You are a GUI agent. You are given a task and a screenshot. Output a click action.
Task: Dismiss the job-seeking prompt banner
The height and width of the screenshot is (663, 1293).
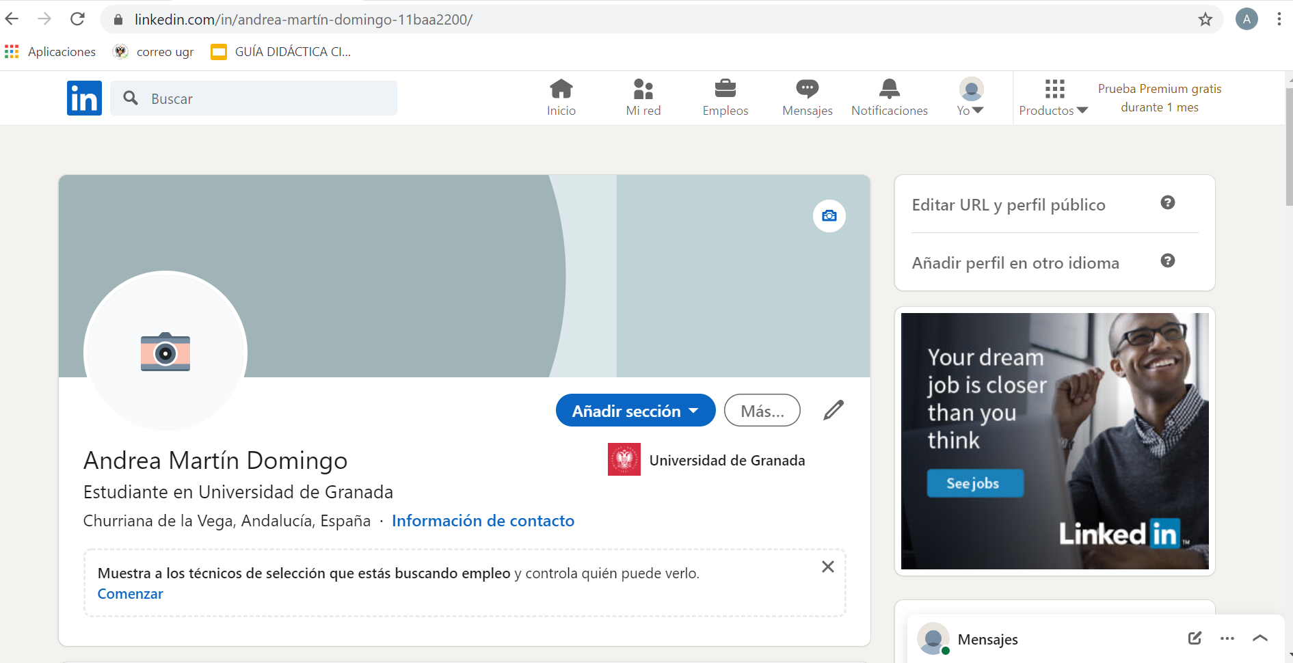827,567
